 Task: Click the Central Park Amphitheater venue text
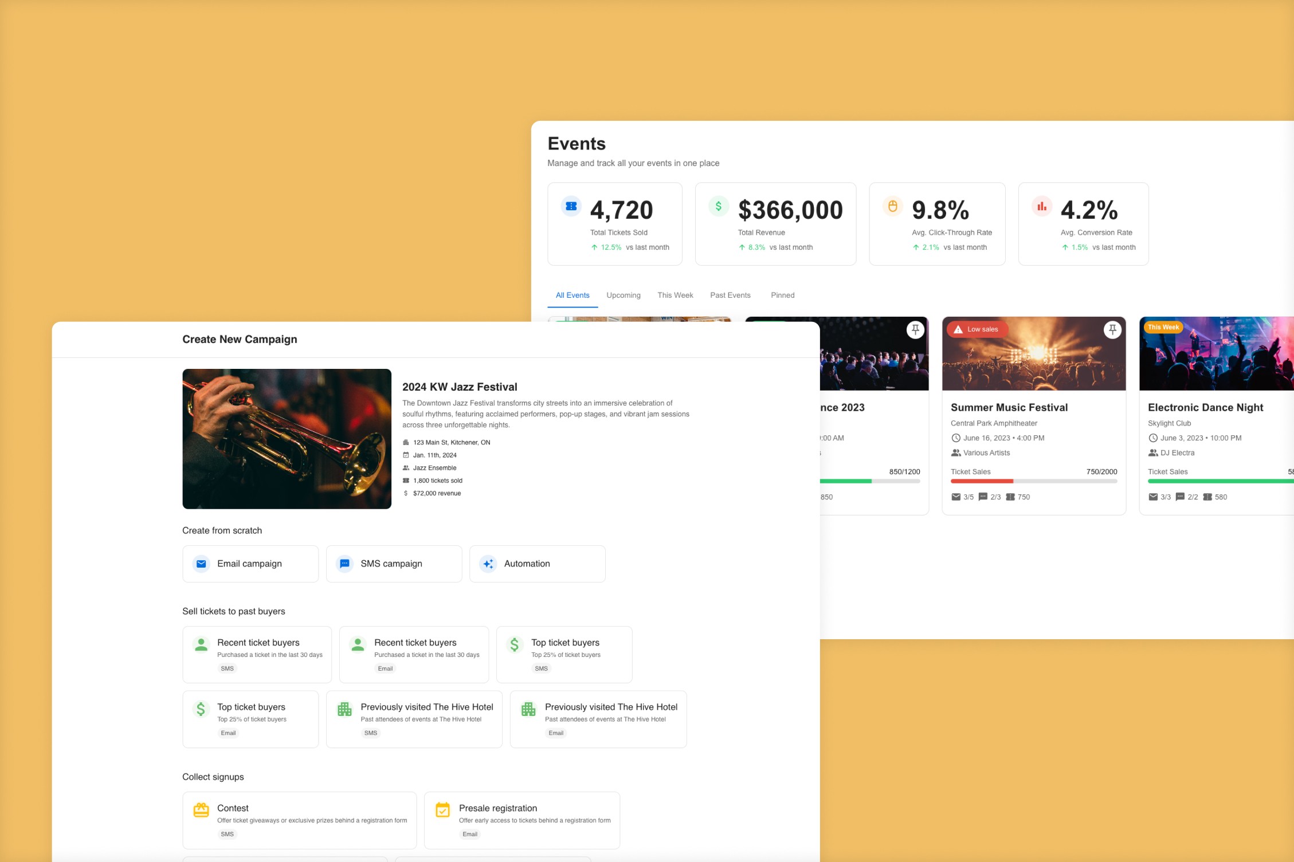pos(994,424)
